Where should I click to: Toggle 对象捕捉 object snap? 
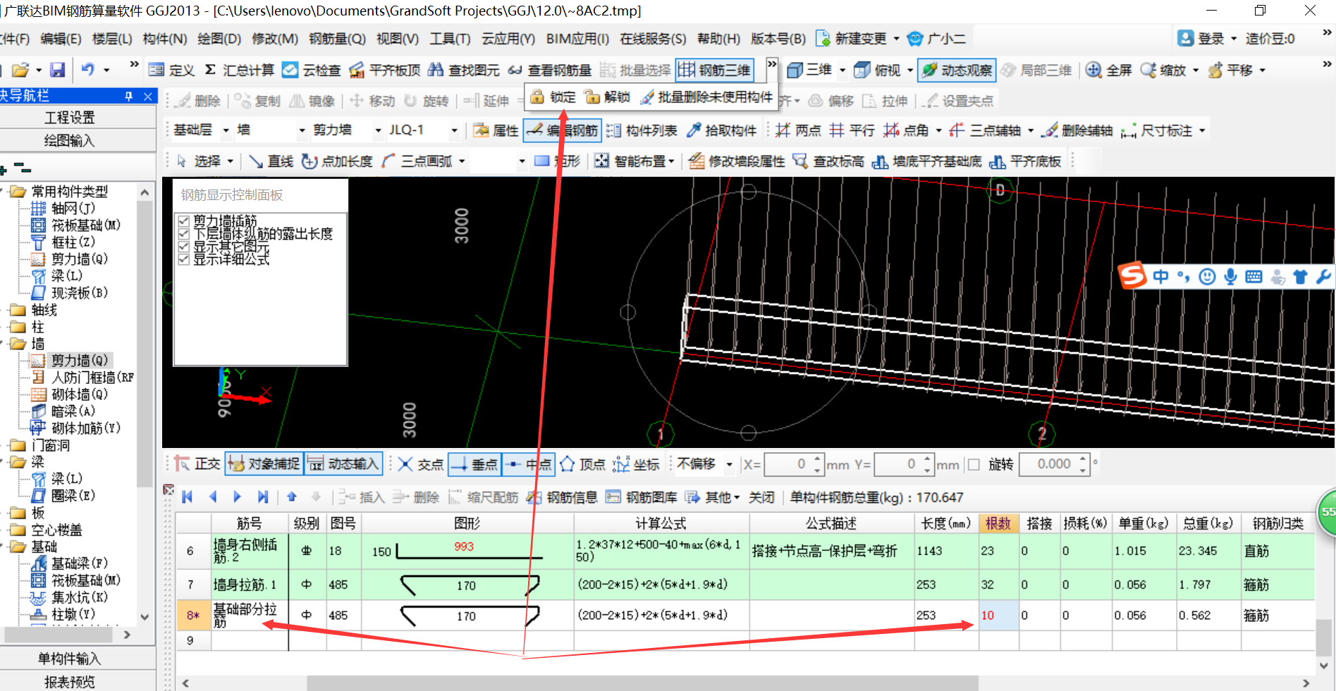pos(264,463)
